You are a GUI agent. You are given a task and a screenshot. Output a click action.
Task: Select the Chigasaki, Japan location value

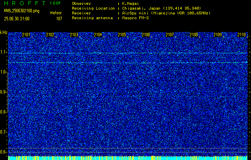(x=162, y=8)
